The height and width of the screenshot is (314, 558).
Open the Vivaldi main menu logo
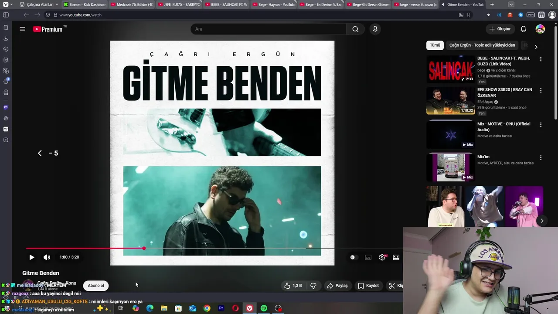(6, 4)
